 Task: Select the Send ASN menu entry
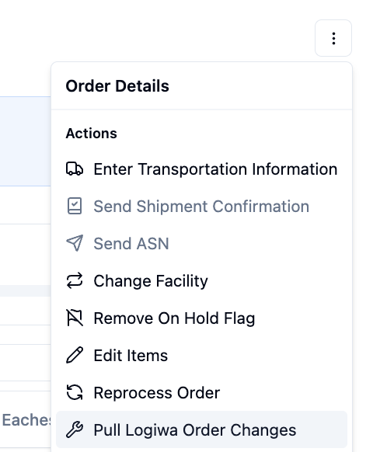pos(201,243)
